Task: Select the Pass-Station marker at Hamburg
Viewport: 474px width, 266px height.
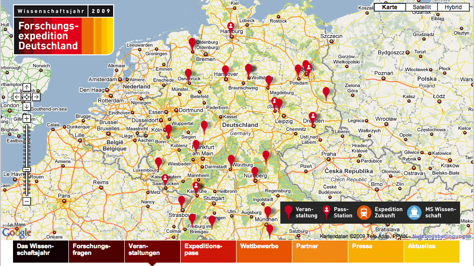Action: (x=231, y=26)
